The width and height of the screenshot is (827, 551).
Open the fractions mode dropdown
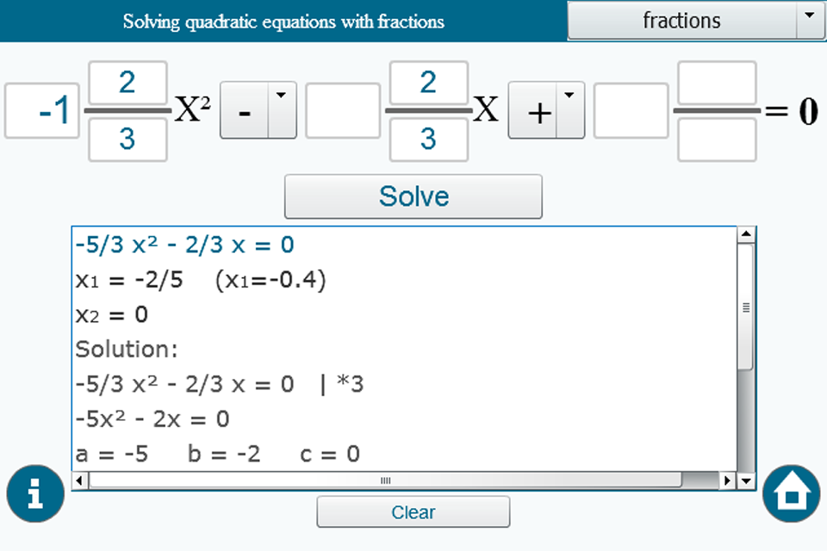696,20
